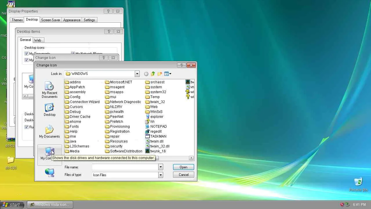Select the Resources folder
Viewport: 371px width, 209px height.
point(117,141)
